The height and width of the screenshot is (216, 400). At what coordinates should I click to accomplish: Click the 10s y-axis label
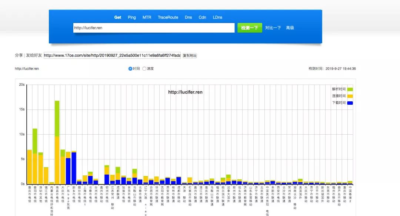click(22, 134)
